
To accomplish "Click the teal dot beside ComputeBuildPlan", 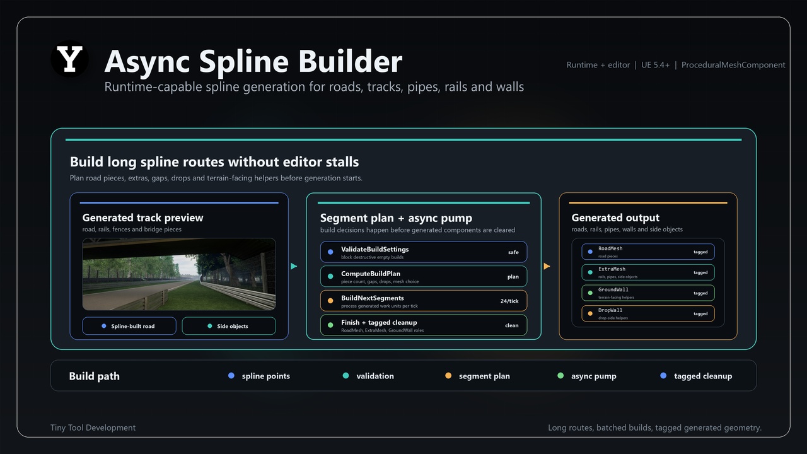I will pyautogui.click(x=330, y=277).
